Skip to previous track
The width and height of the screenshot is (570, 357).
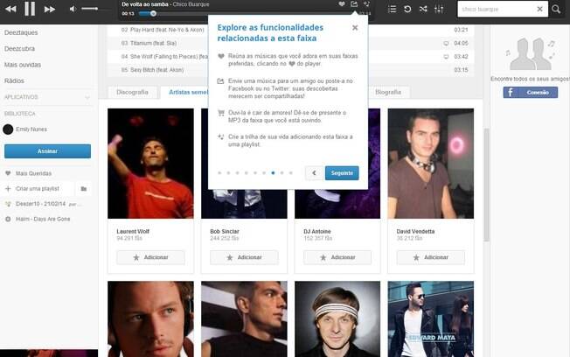coord(10,9)
